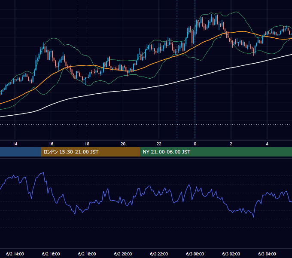Click the 6/2 22:00 date label
Screen dimensions: 292x258
[159, 254]
